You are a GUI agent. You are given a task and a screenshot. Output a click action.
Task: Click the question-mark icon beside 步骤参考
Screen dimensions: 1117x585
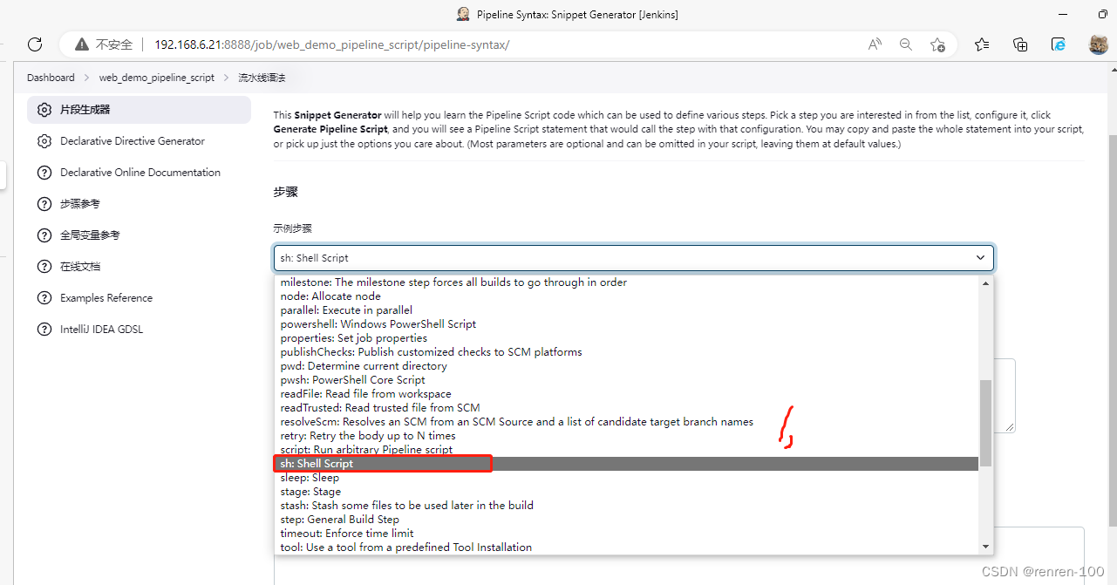pos(44,204)
